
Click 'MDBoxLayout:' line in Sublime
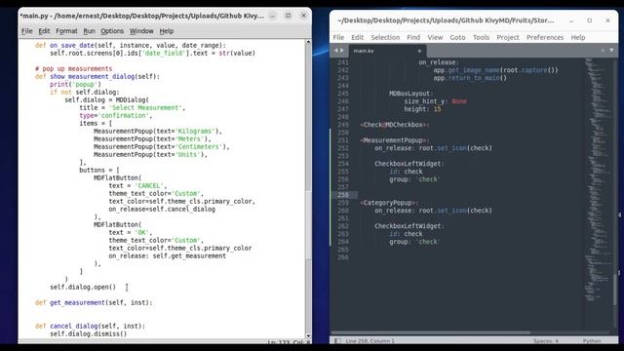pos(411,94)
